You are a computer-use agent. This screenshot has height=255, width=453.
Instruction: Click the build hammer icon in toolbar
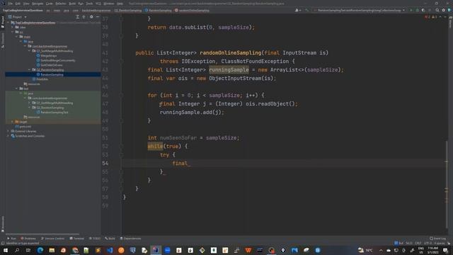(306, 10)
